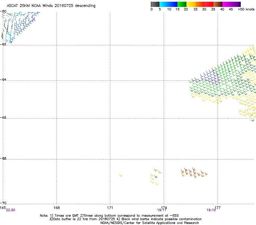Click the 171 longitude axis label

click(x=110, y=208)
